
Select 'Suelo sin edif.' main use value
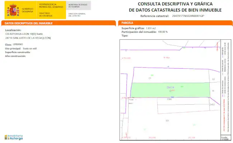(x=30, y=48)
